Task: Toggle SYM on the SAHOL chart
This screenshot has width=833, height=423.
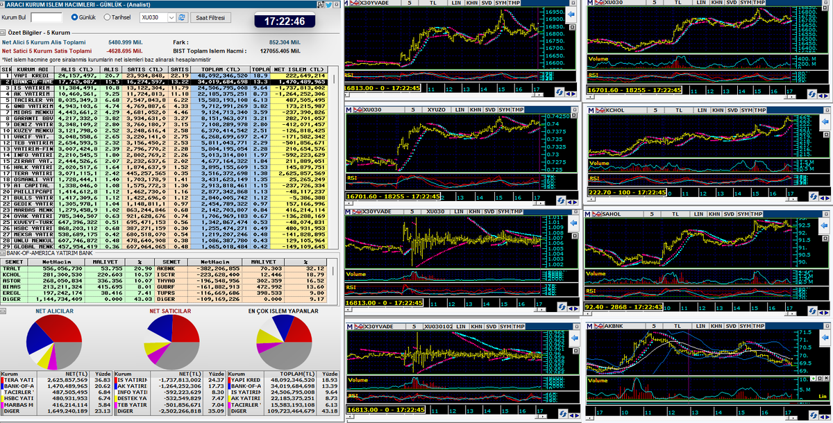Action: 743,214
